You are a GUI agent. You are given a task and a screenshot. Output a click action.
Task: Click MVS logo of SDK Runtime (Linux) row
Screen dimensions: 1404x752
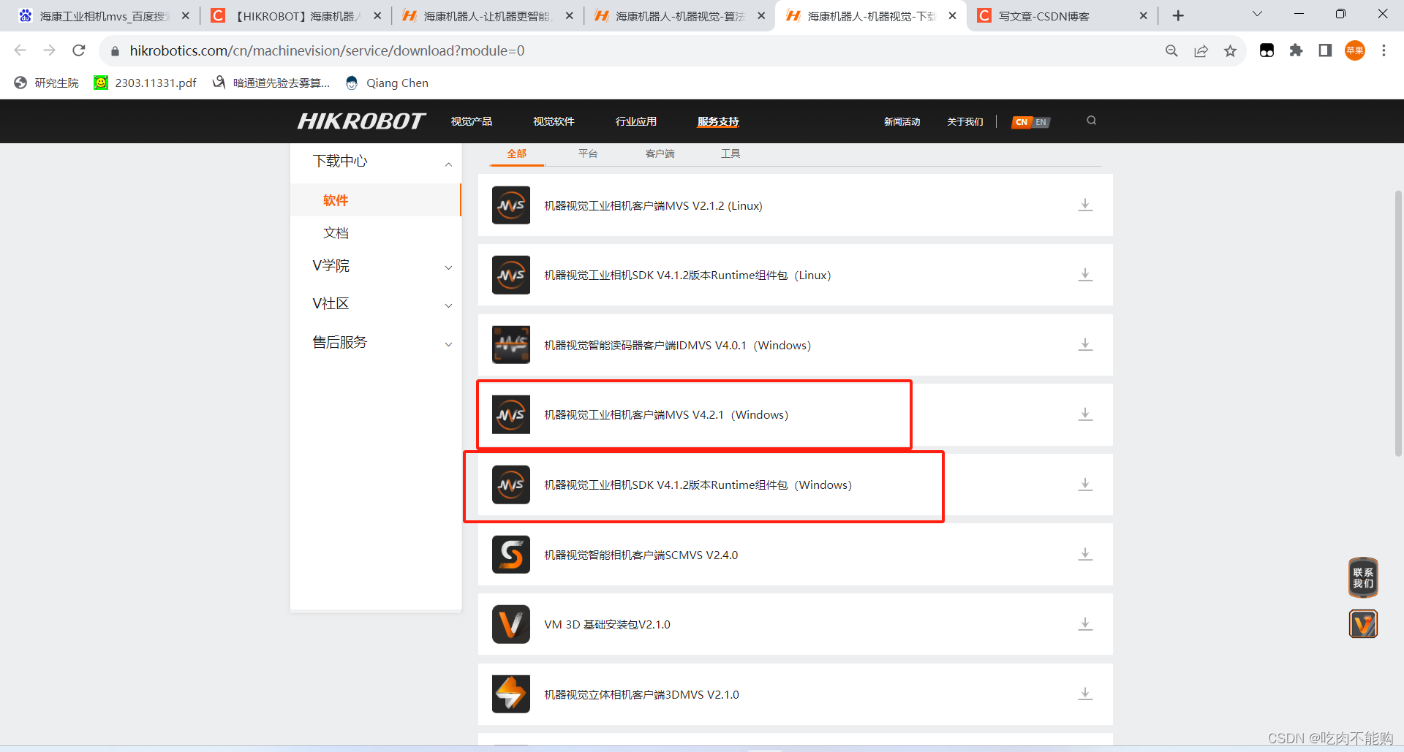coord(511,275)
